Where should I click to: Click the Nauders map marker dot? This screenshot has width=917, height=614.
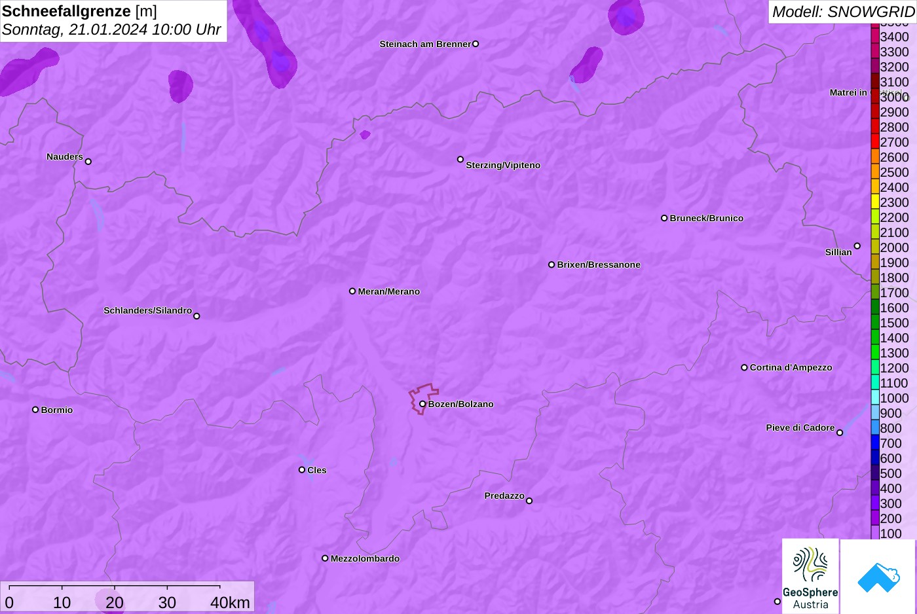88,162
